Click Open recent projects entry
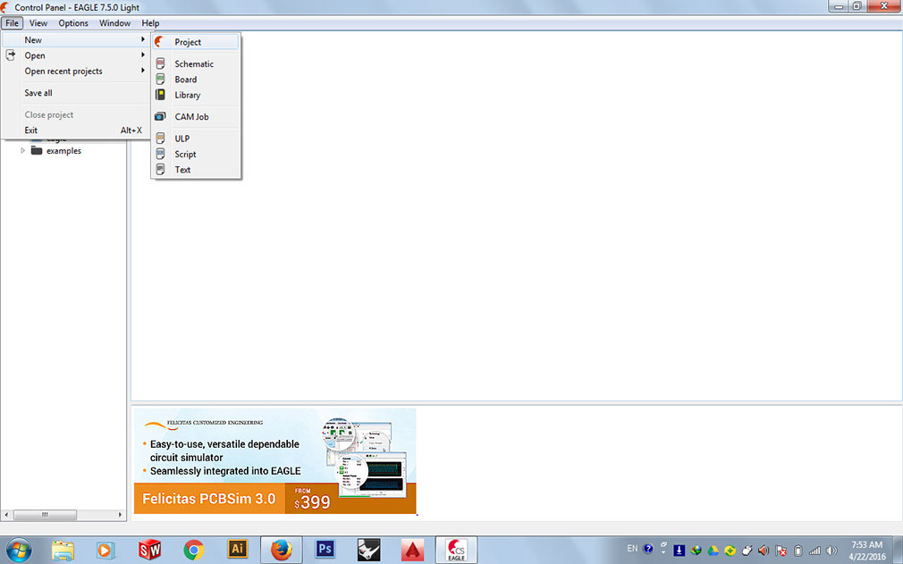This screenshot has width=903, height=564. click(x=75, y=71)
